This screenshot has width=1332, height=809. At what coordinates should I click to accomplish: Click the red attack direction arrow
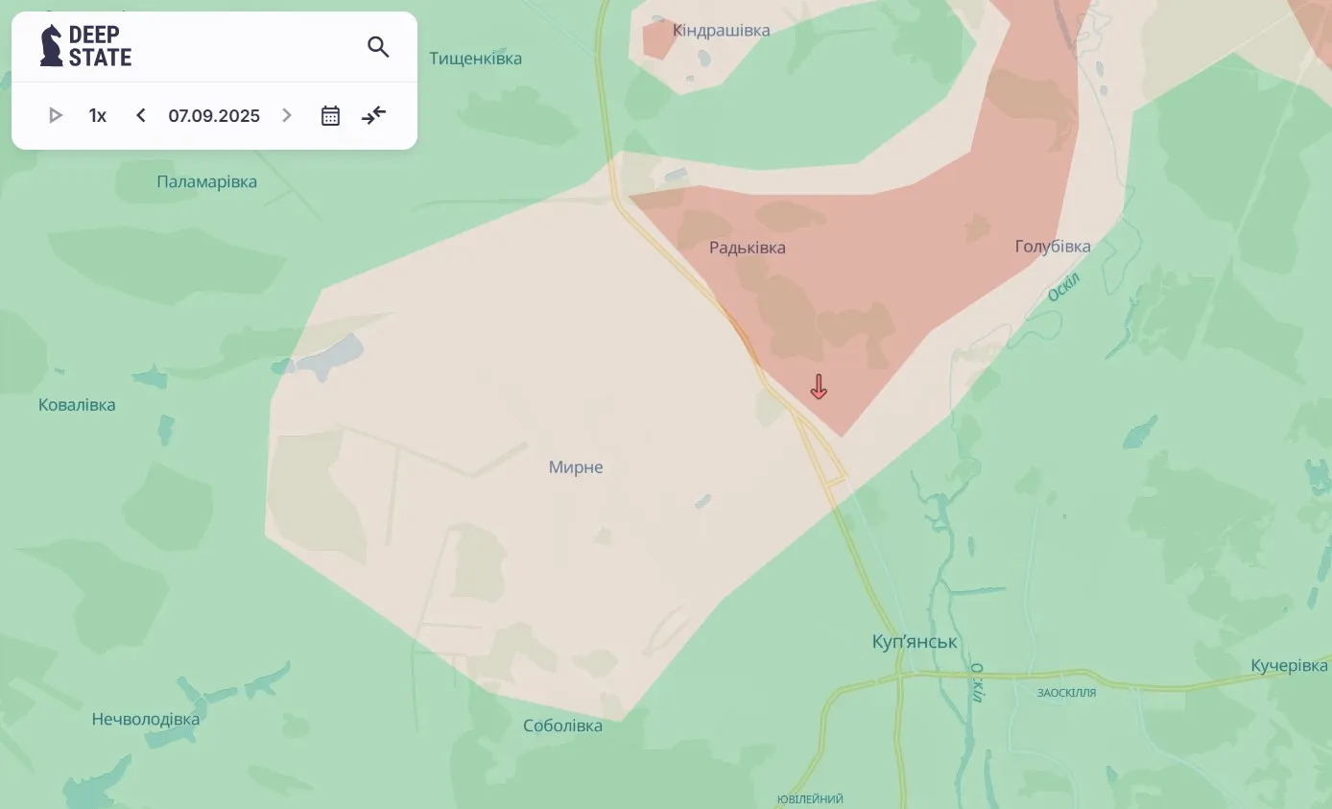tap(819, 387)
